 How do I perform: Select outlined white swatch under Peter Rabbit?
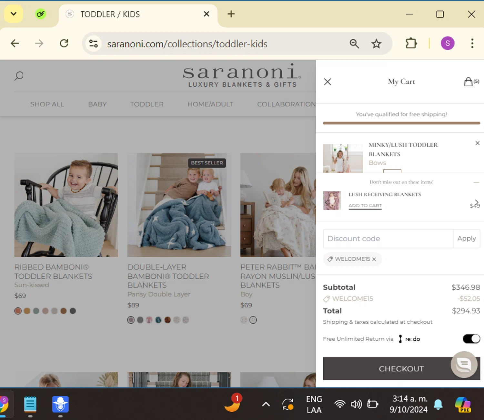[x=253, y=320]
